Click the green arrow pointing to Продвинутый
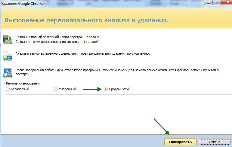The height and width of the screenshot is (147, 232). (x=92, y=89)
